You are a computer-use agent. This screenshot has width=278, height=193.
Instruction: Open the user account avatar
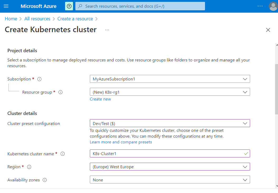click(x=273, y=6)
